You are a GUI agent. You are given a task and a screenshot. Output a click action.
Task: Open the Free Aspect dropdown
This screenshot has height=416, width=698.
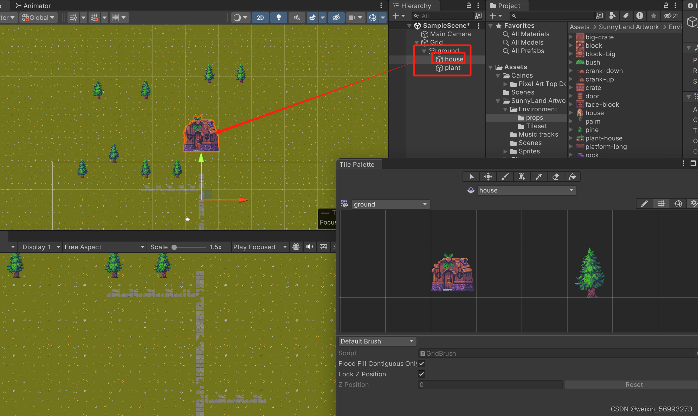104,247
